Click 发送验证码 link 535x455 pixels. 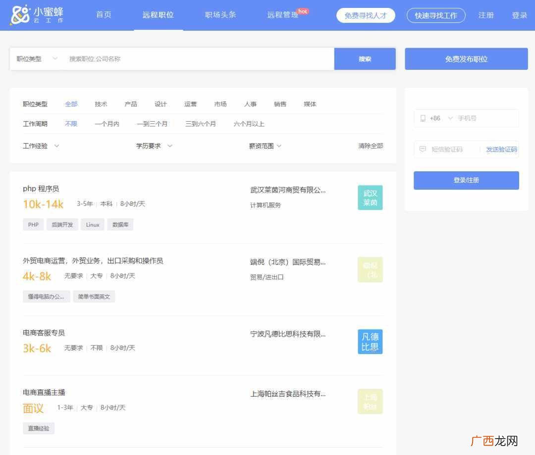coord(501,149)
